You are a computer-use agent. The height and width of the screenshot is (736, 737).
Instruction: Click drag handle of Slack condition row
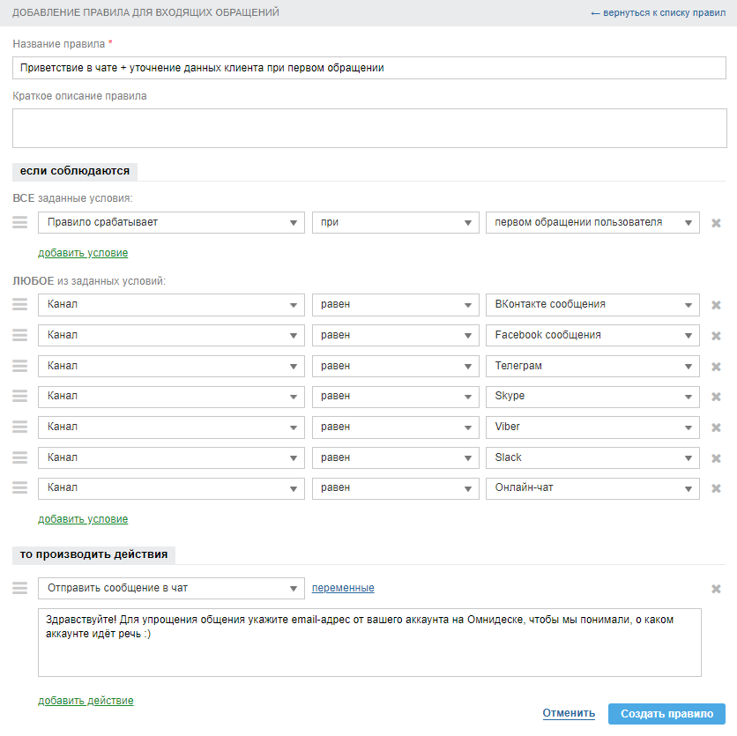click(19, 457)
